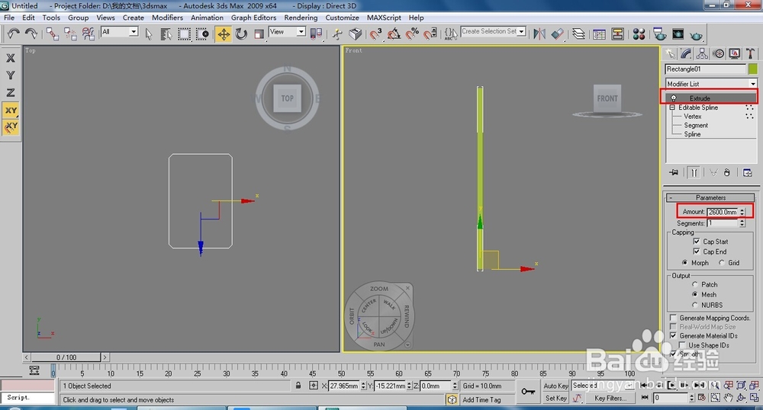Click the time slider 0 / 100 handle
This screenshot has height=410, width=763.
coord(66,357)
